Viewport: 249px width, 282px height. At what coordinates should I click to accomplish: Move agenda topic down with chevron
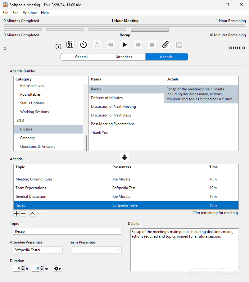39,213
